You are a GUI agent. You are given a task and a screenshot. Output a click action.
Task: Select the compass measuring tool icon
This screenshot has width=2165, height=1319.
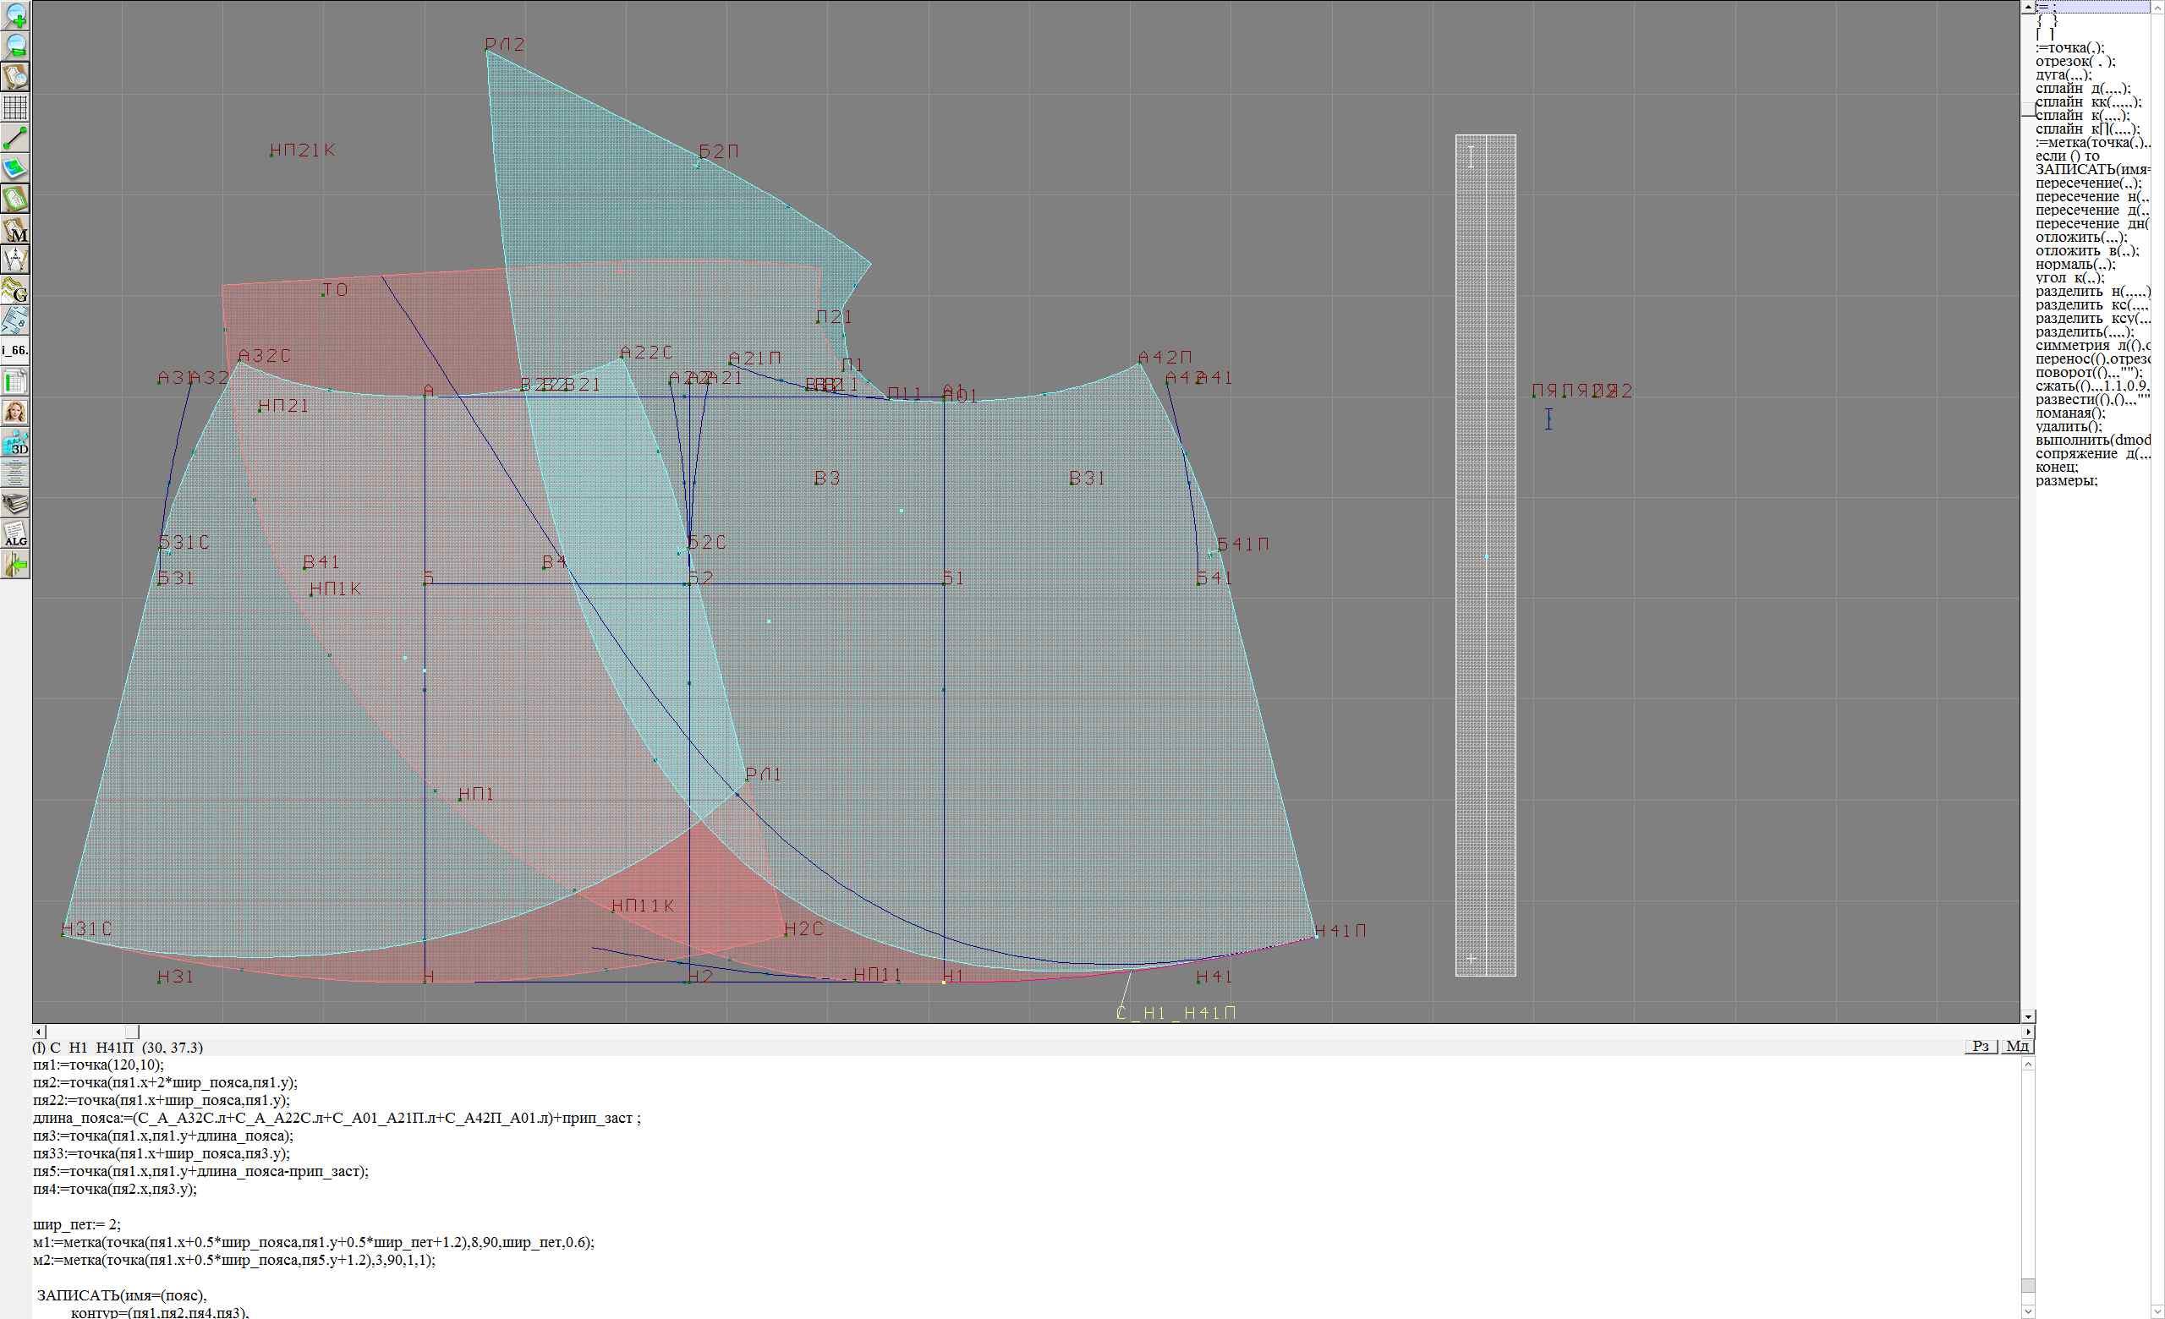coord(16,259)
